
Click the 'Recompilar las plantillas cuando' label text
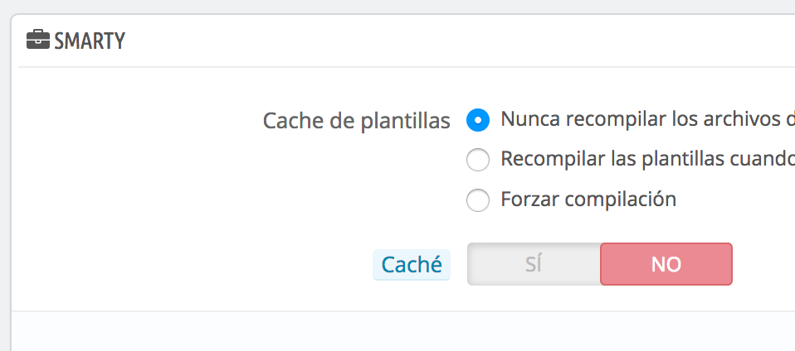647,159
